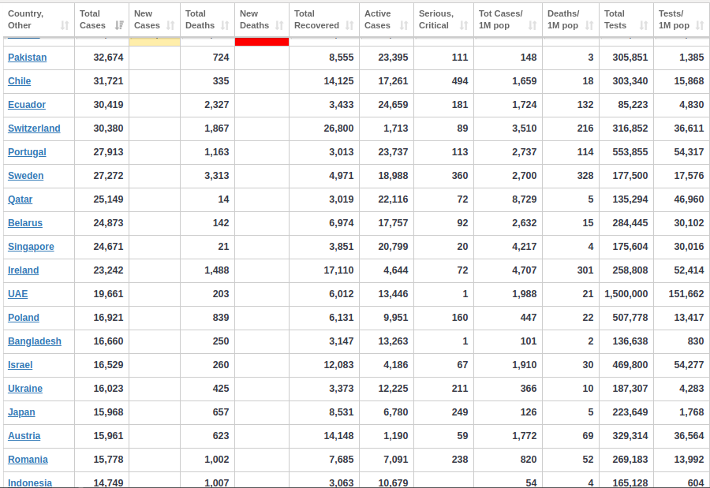Click the Total Cases column header text

[92, 20]
